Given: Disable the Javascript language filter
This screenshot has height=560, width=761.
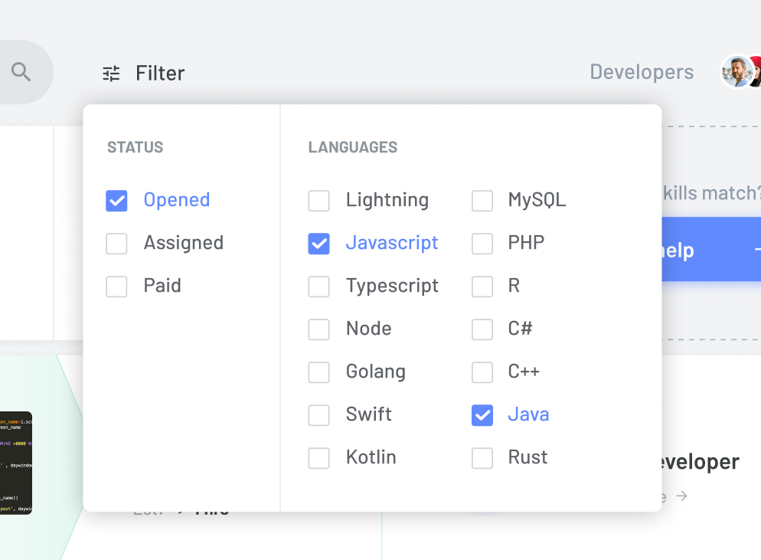Looking at the screenshot, I should (319, 244).
